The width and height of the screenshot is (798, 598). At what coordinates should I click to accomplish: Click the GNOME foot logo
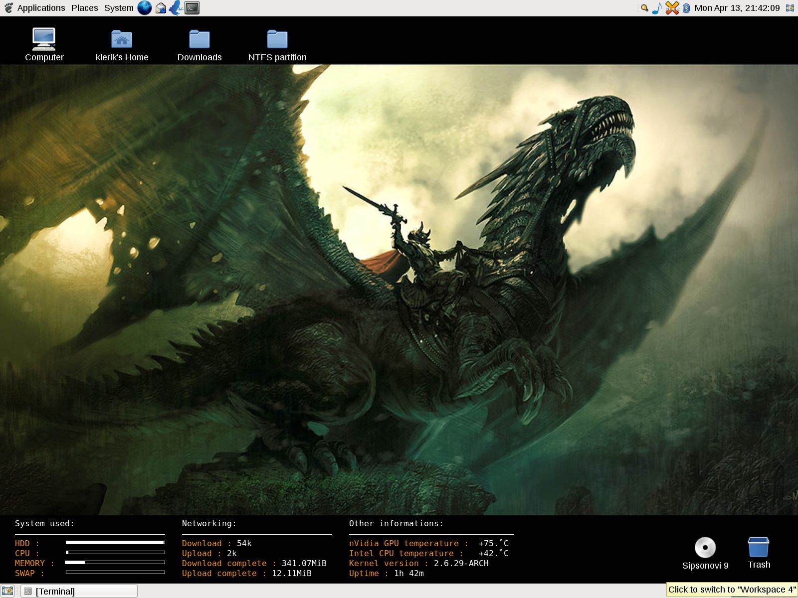pos(8,8)
